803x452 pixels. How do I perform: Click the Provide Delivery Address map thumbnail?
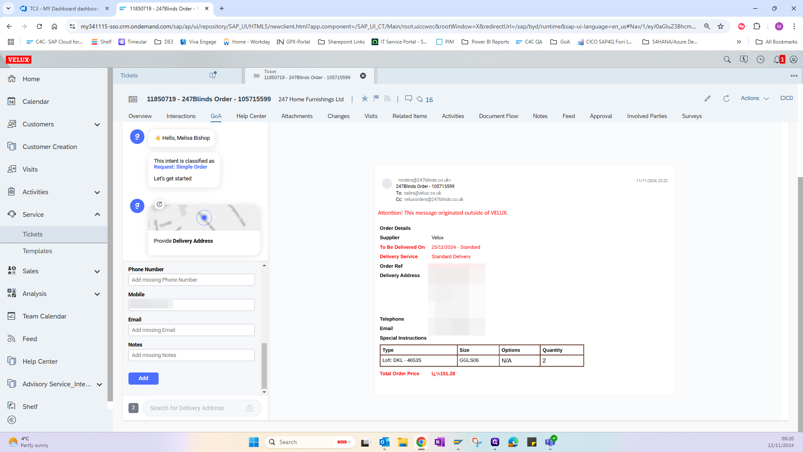(x=204, y=218)
